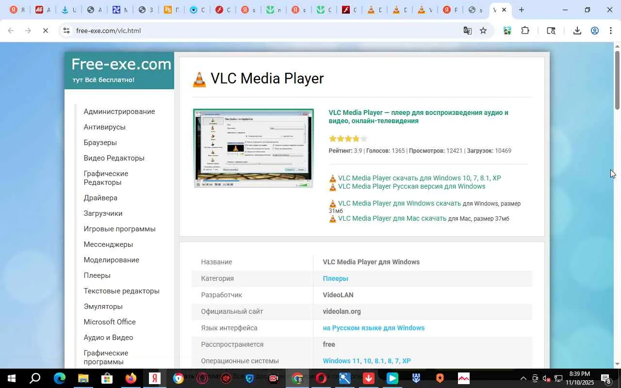
Task: Click the Google Translate page icon
Action: 468,31
